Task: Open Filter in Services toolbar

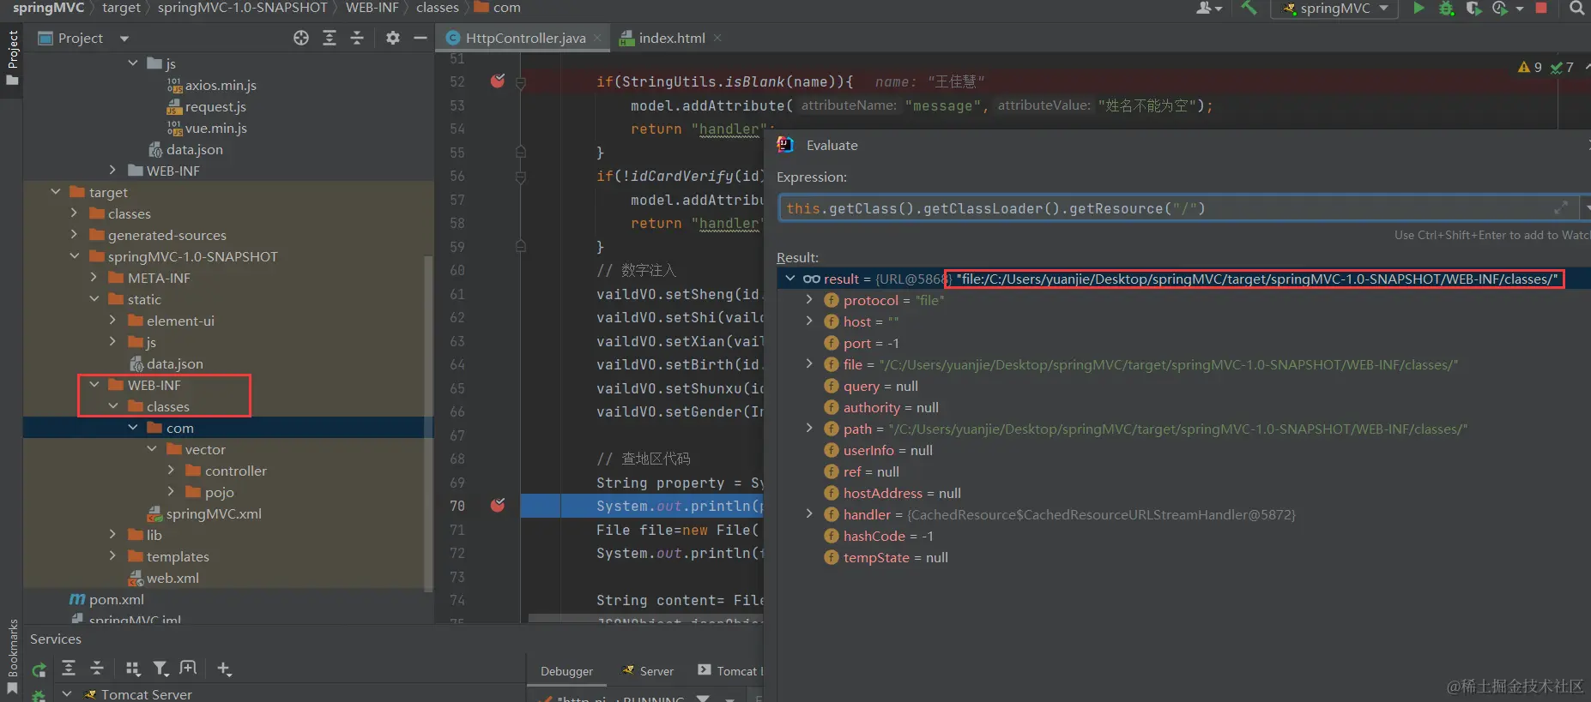Action: coord(160,669)
